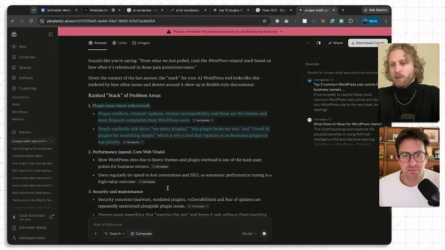This screenshot has width=445, height=250.
Task: Stop the response with the stop button
Action: tap(264, 234)
